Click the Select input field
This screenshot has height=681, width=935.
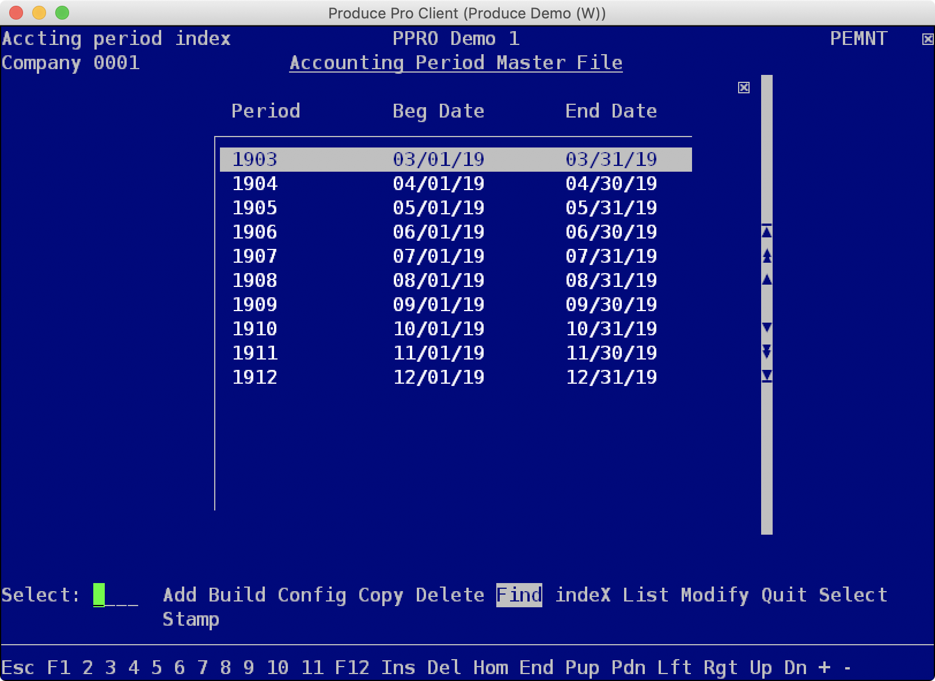(x=116, y=595)
